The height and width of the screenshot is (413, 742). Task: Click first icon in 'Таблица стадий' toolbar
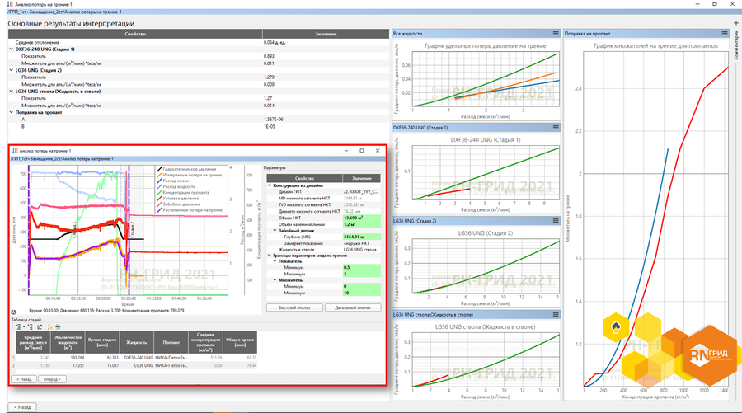coord(18,327)
